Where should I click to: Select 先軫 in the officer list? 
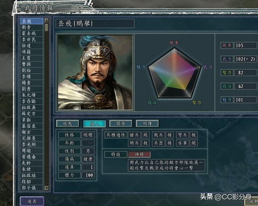click(x=31, y=163)
